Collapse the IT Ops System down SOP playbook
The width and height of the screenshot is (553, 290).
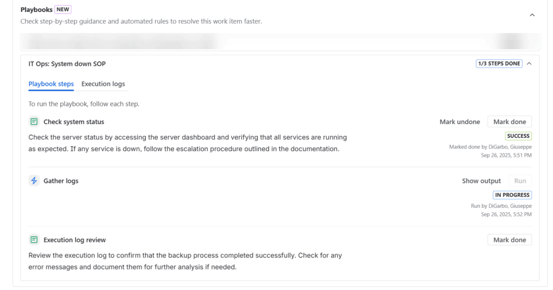[529, 64]
